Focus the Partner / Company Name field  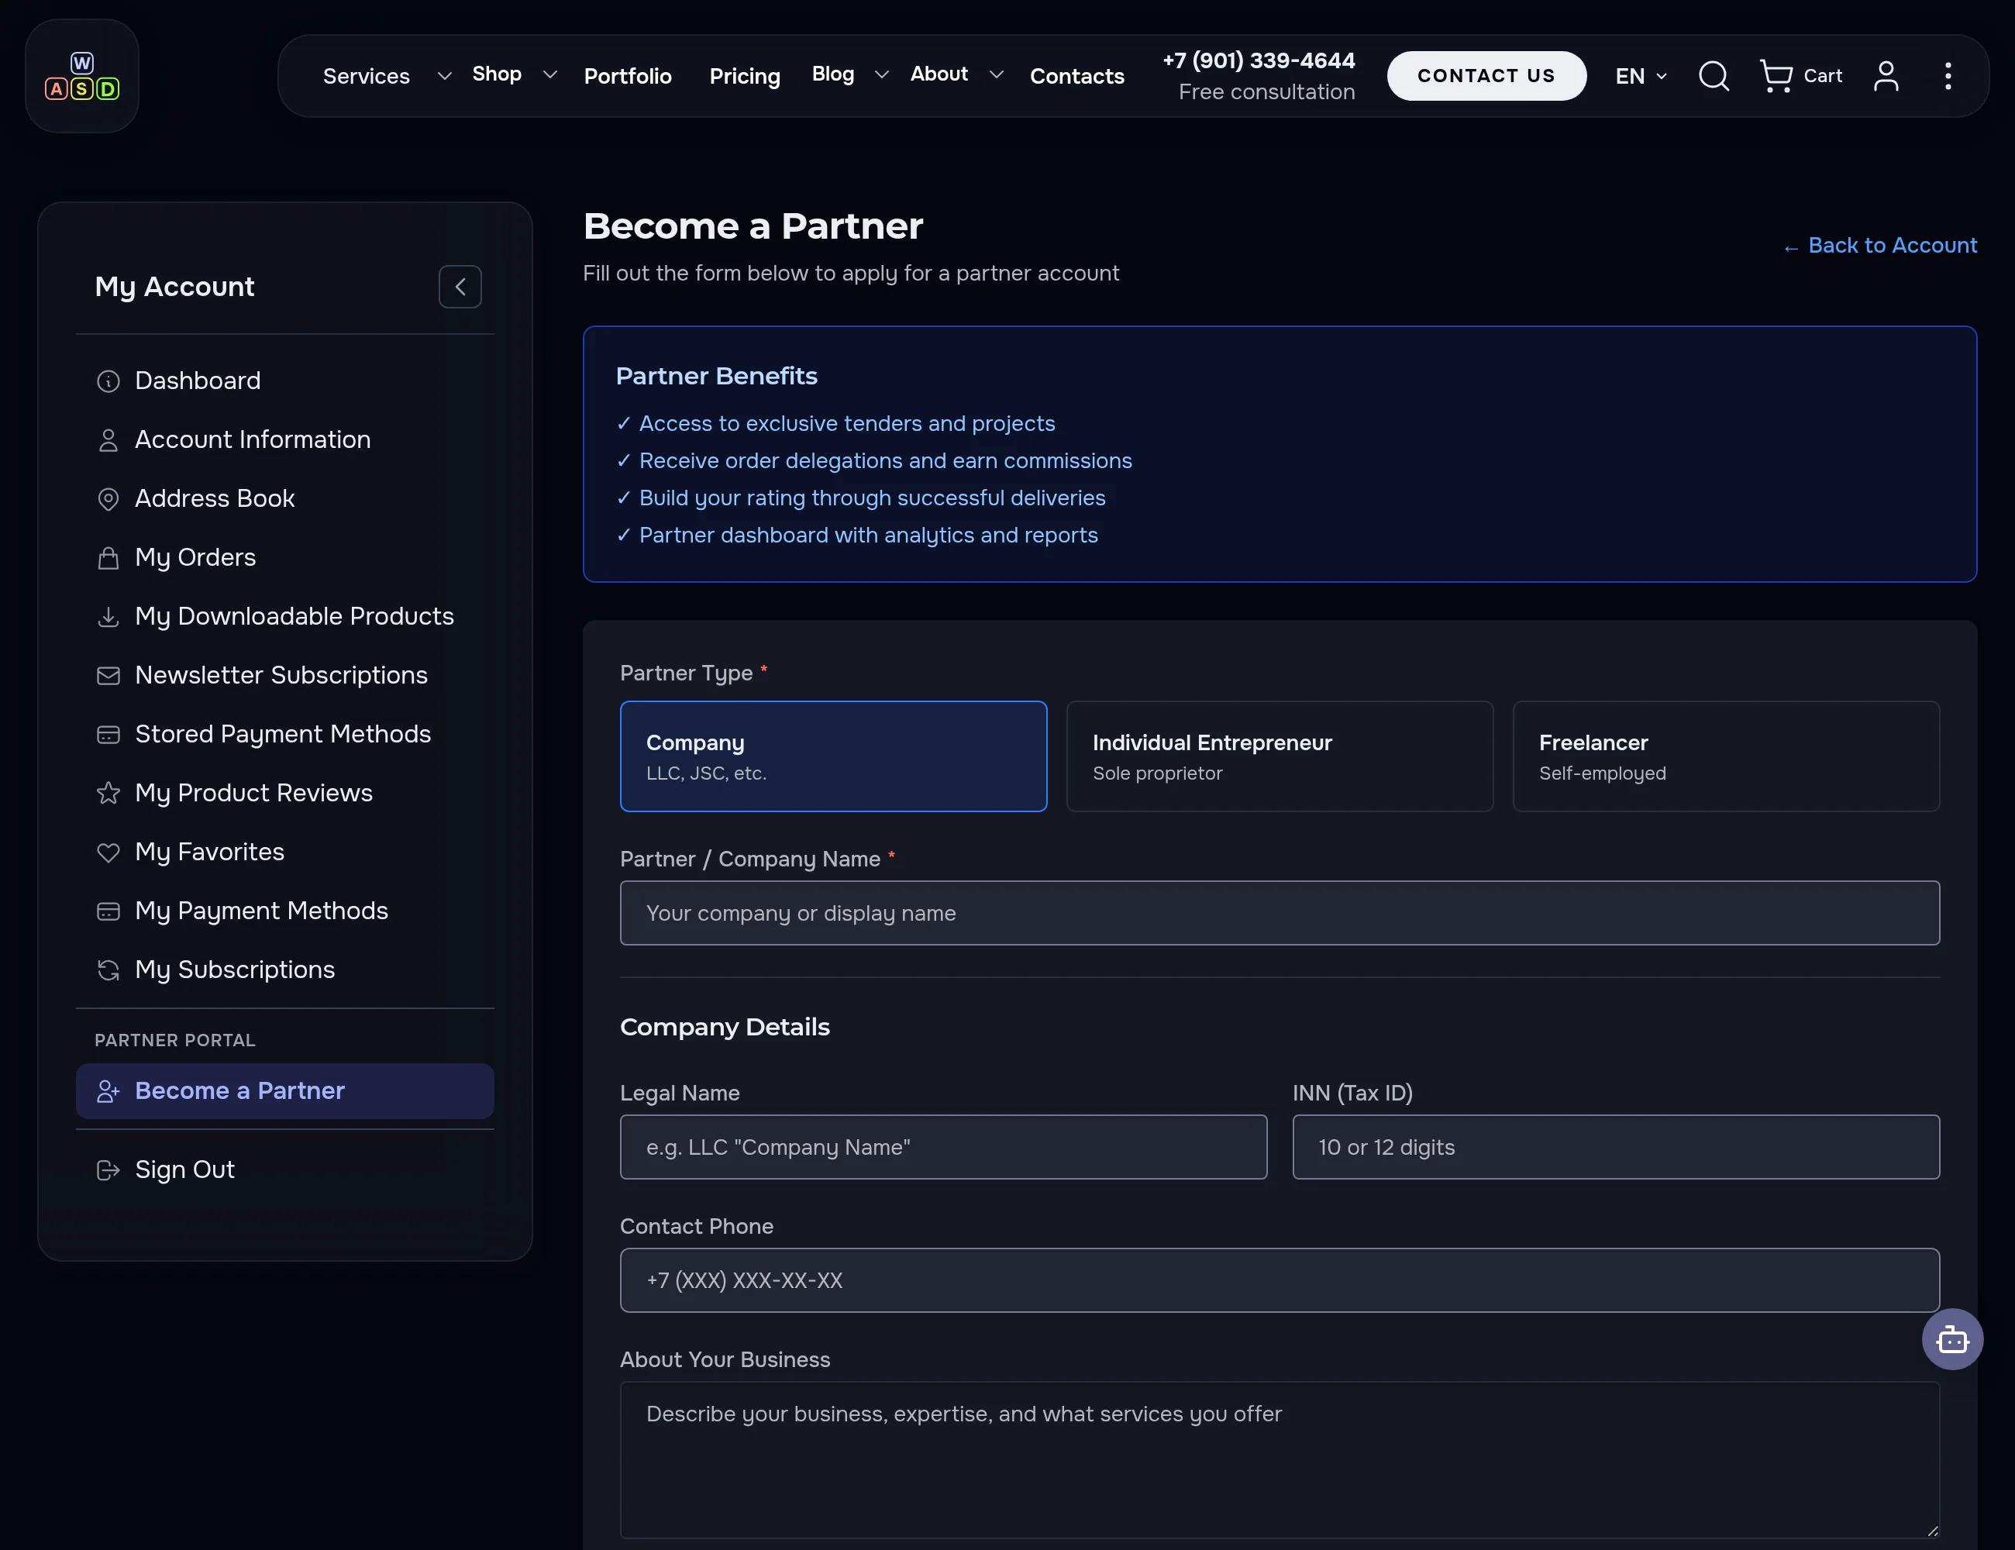tap(1280, 914)
